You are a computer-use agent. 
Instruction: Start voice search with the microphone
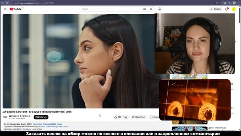pyautogui.click(x=160, y=9)
